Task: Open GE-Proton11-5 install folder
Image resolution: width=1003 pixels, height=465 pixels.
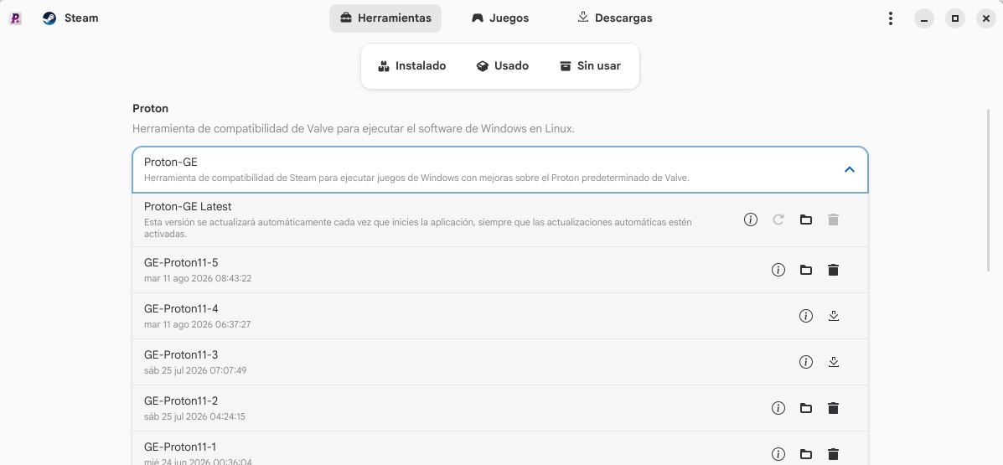Action: (806, 270)
